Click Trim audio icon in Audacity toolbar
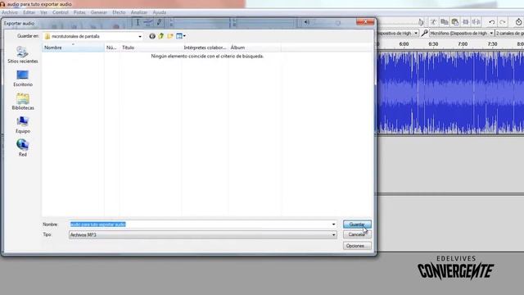The width and height of the screenshot is (524, 295). pos(466,22)
